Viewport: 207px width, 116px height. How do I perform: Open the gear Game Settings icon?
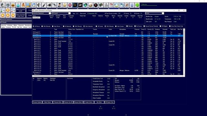point(127,5)
